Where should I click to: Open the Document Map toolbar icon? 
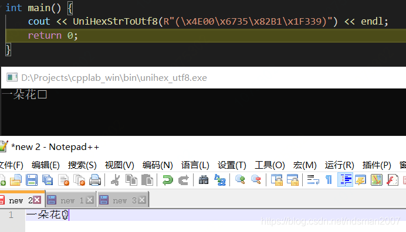377,180
